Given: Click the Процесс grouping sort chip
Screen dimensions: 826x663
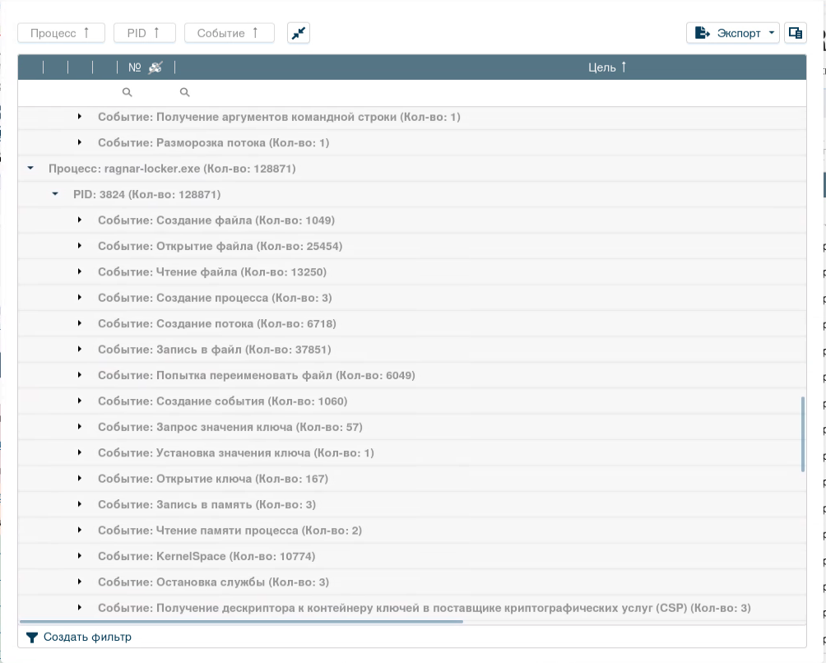Looking at the screenshot, I should click(x=61, y=33).
